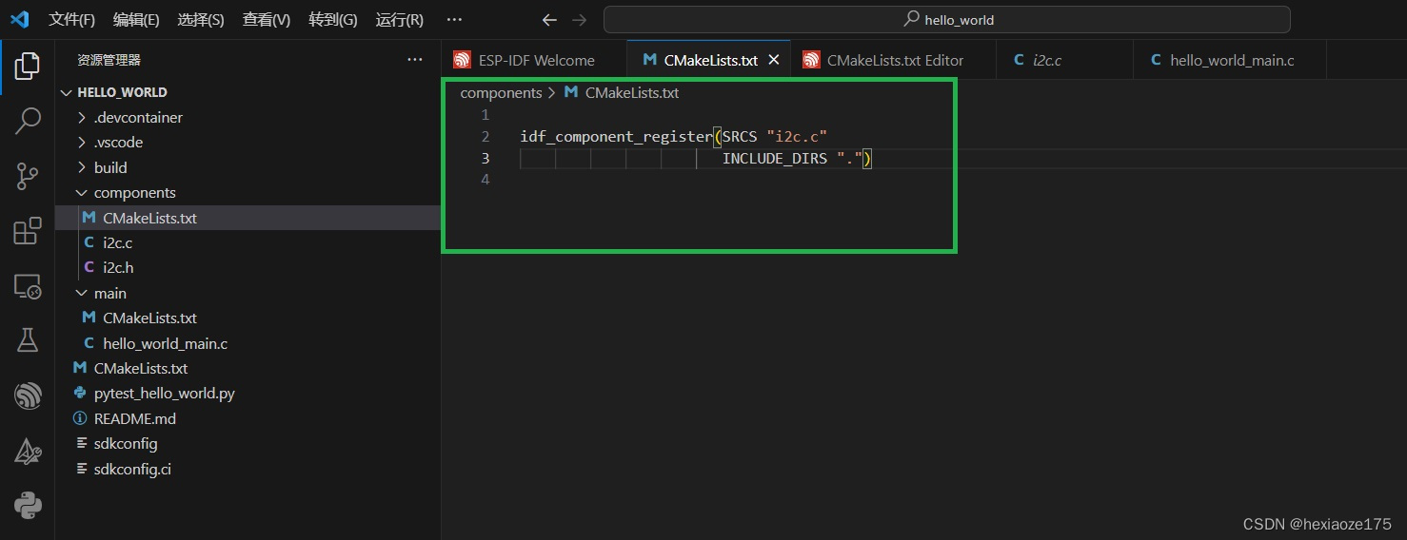Open the ESP-IDF Espressif view
This screenshot has height=540, width=1407.
click(28, 395)
